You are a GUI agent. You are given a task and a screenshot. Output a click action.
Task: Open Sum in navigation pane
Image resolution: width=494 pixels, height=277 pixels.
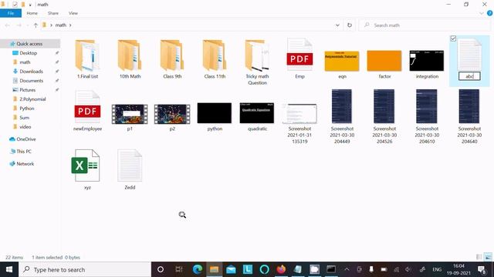click(24, 118)
